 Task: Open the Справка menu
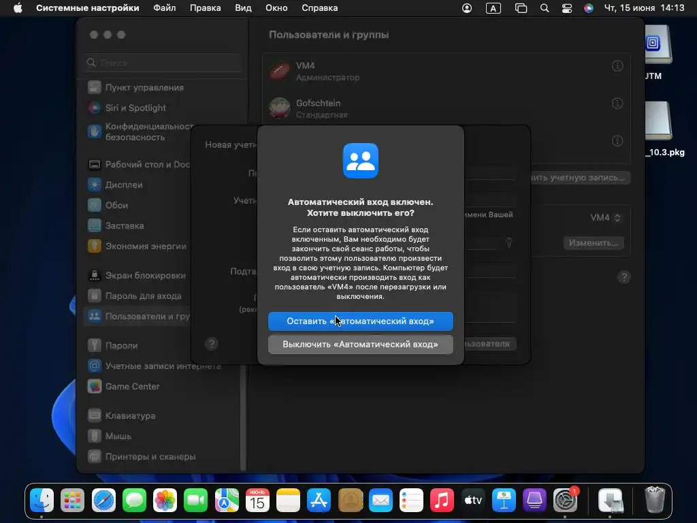point(320,8)
